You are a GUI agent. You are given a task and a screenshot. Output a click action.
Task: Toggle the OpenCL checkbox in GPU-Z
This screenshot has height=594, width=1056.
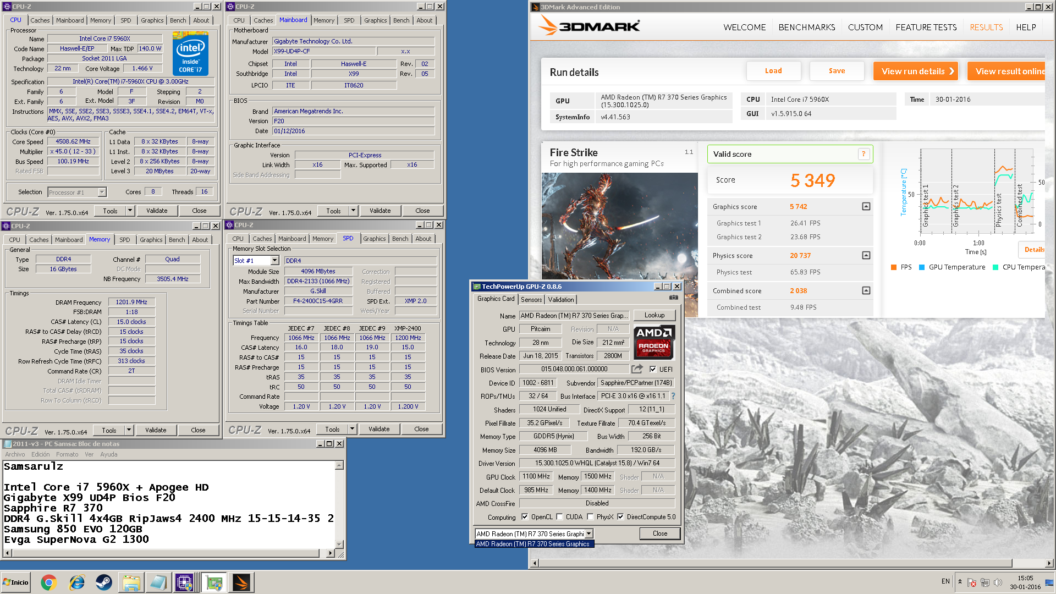(x=525, y=516)
